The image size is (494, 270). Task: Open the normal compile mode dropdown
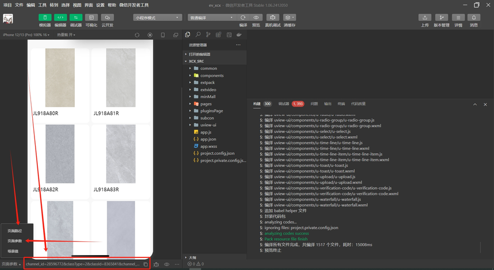[212, 18]
